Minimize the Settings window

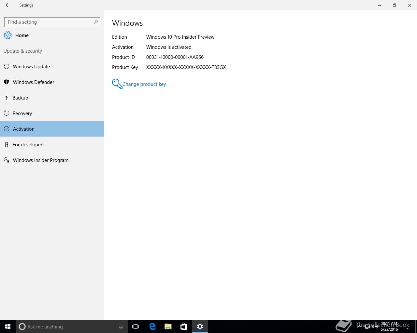(x=380, y=5)
